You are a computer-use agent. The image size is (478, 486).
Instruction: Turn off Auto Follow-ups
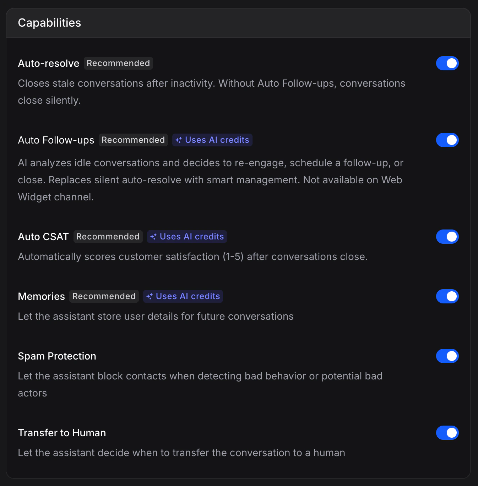[x=447, y=140]
